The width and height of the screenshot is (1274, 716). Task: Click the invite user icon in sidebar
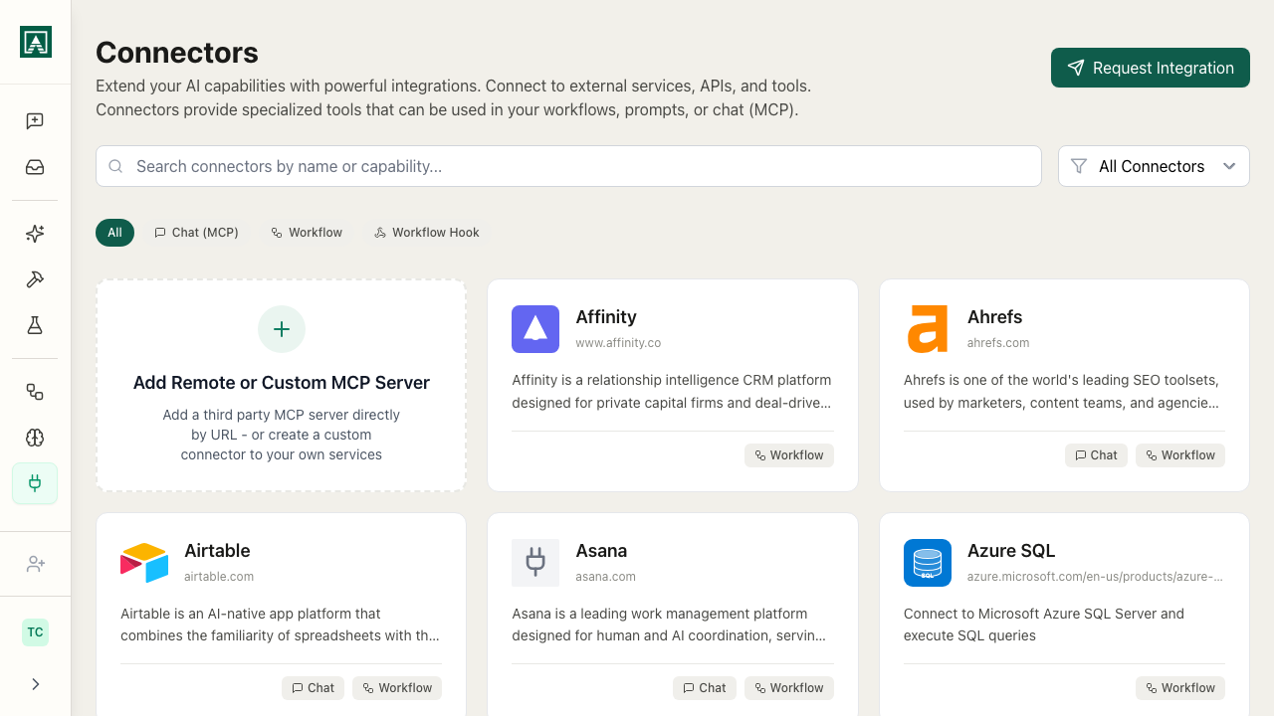coord(35,564)
